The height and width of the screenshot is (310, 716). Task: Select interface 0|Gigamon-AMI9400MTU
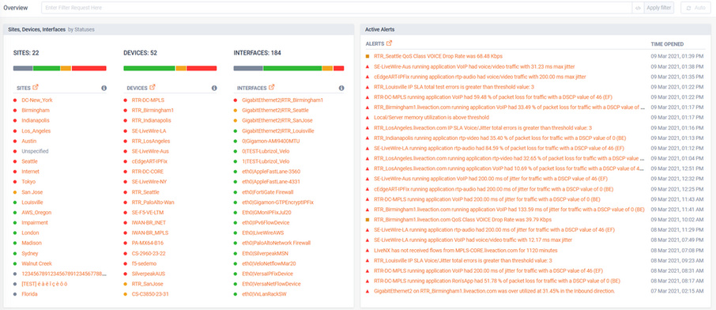[x=270, y=141]
